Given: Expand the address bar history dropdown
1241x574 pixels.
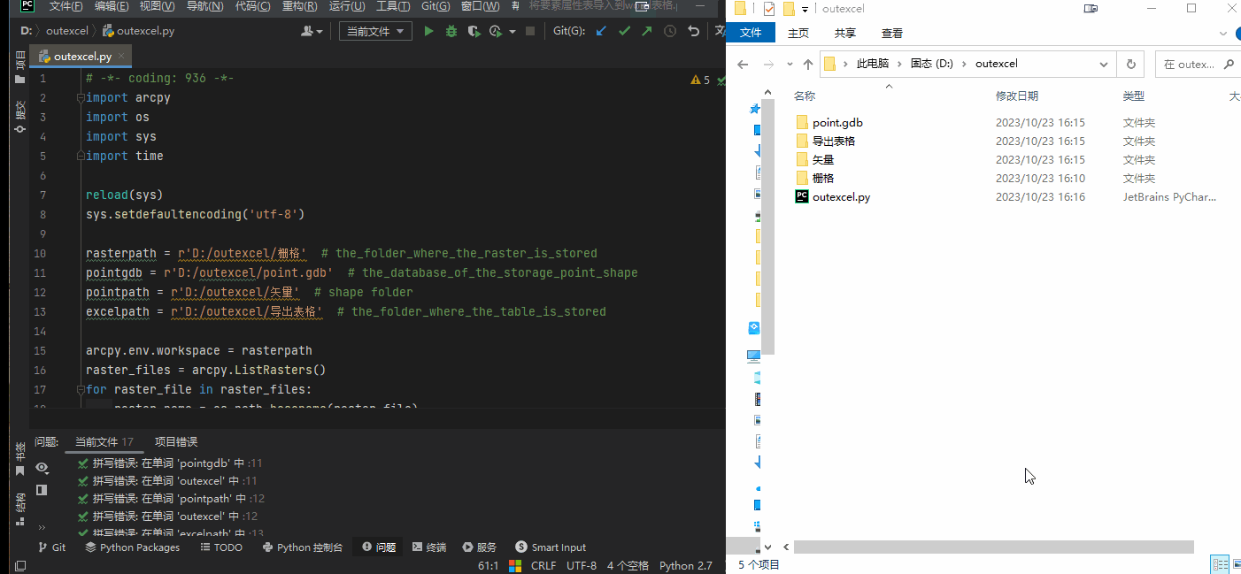Looking at the screenshot, I should pyautogui.click(x=1104, y=65).
